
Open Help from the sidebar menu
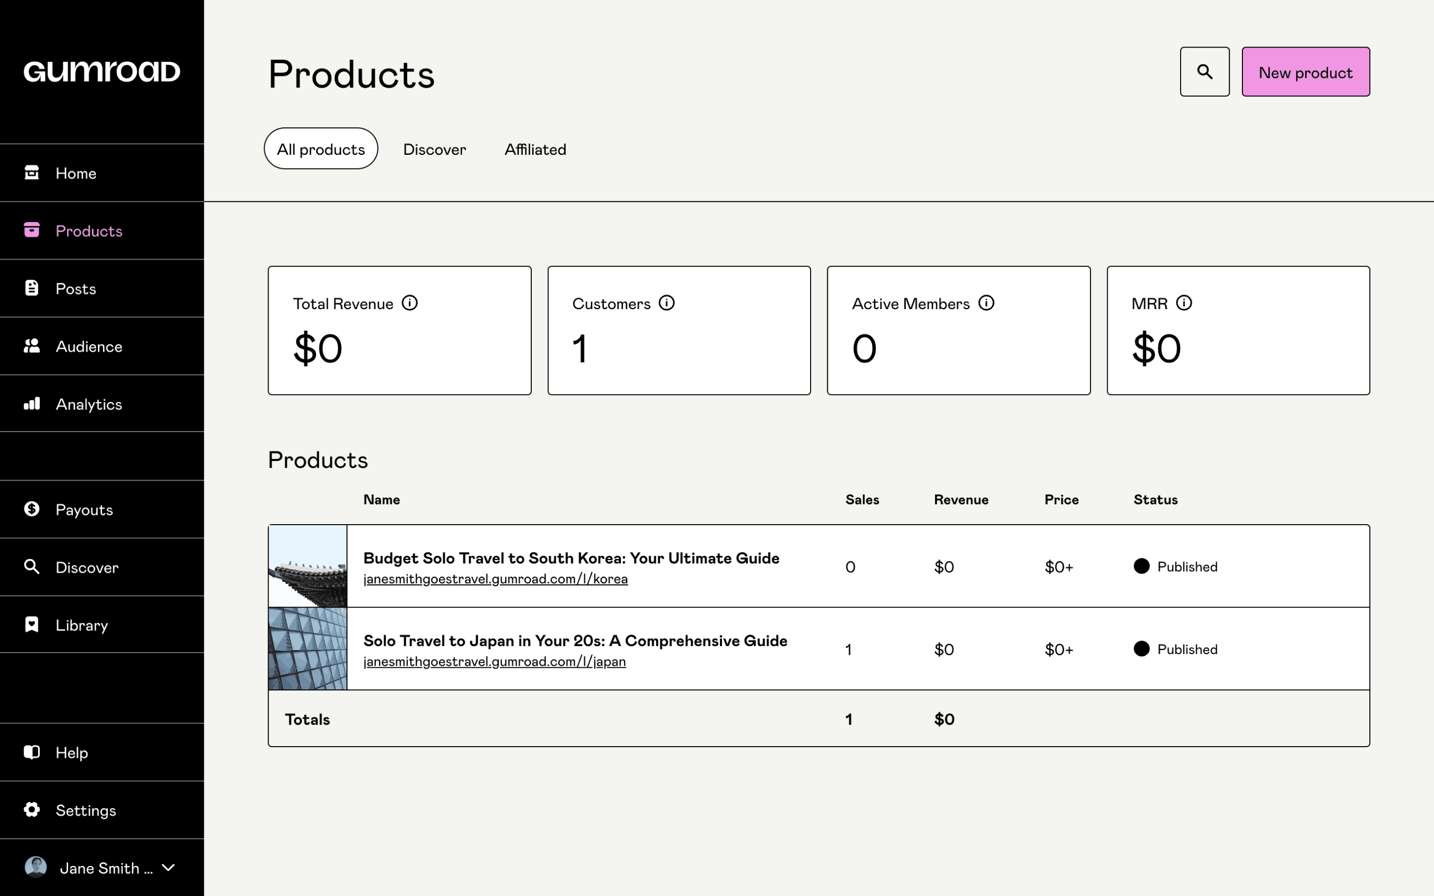click(71, 752)
